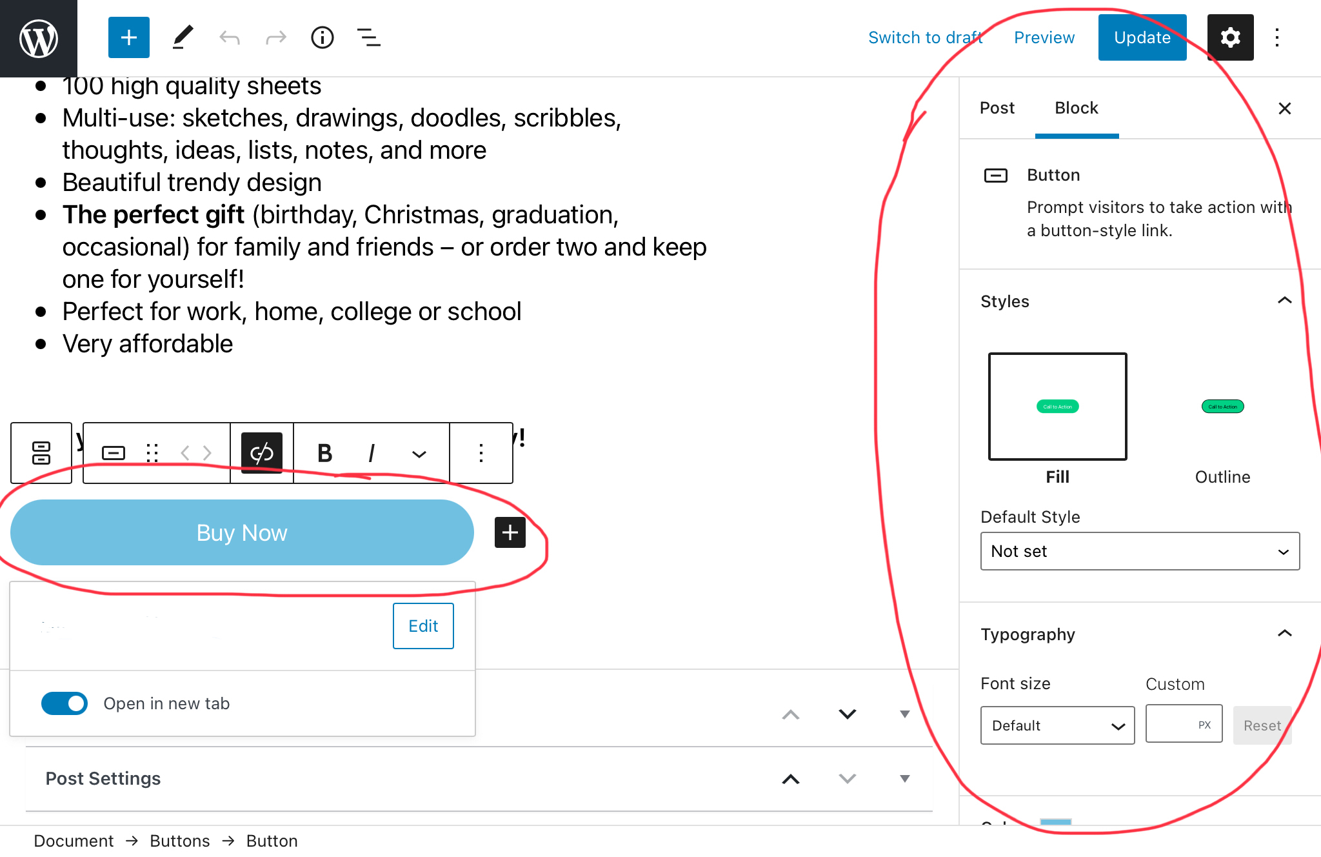Toggle Open in new tab switch
Viewport: 1321px width, 857px height.
(65, 703)
